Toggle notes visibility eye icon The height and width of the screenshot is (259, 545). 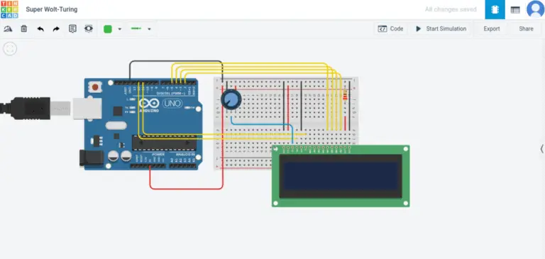pyautogui.click(x=89, y=29)
